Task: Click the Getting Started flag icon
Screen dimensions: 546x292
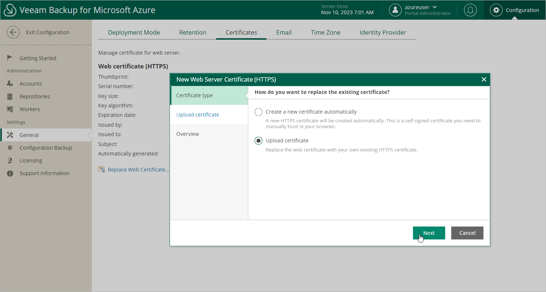Action: [10, 58]
